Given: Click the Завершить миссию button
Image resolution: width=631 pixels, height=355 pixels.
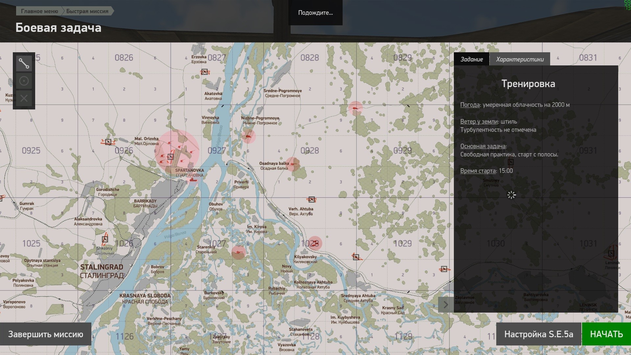Looking at the screenshot, I should [x=46, y=334].
